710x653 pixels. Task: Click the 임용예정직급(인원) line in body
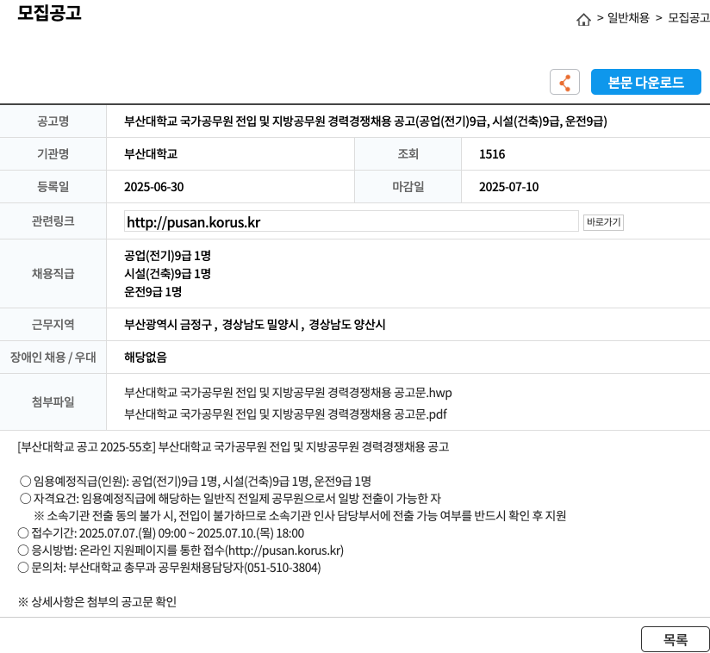[196, 481]
